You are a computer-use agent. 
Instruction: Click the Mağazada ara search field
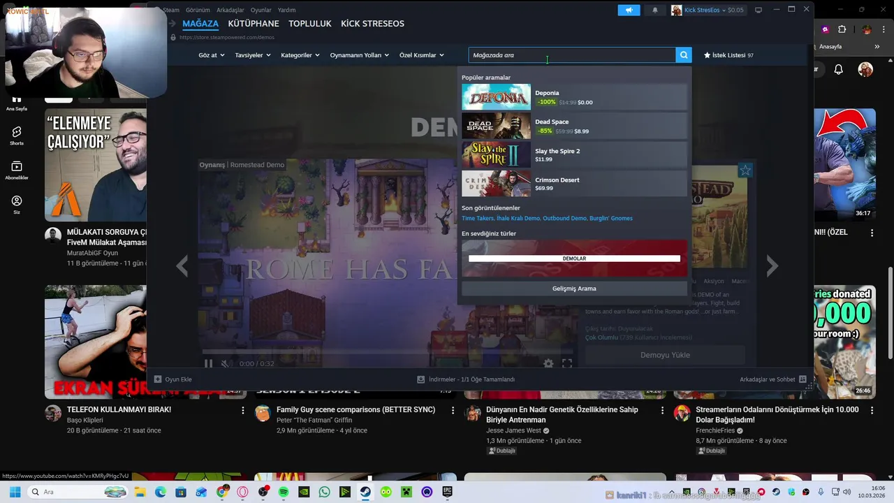[x=572, y=55]
